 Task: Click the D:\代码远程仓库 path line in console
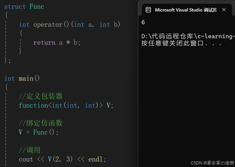(188, 36)
